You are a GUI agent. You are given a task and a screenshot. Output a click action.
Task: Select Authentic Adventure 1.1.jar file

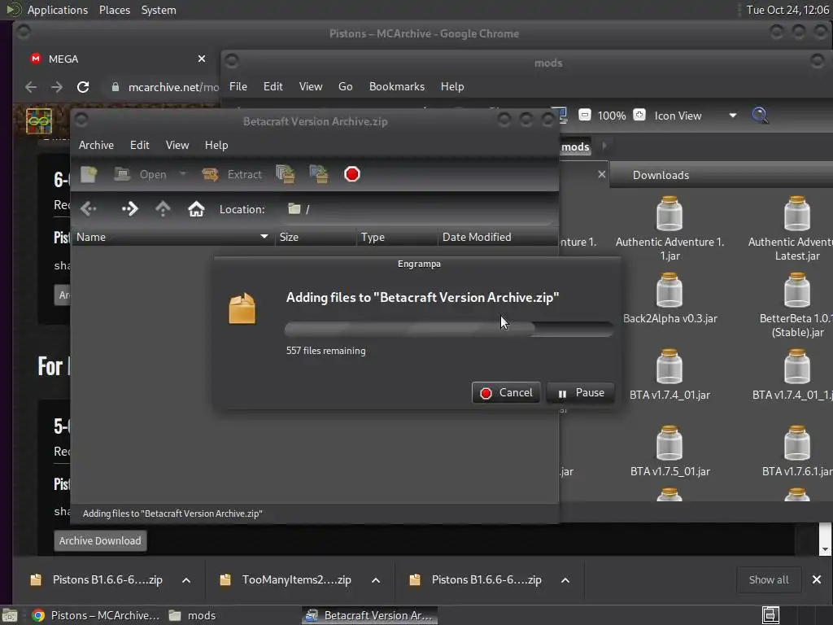pos(669,229)
